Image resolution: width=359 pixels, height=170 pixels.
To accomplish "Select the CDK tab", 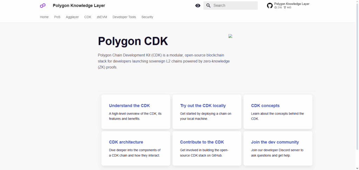I will (x=88, y=17).
